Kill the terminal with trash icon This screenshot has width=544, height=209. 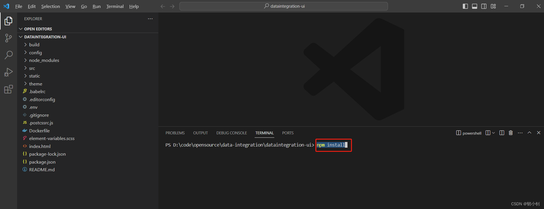[x=511, y=133]
